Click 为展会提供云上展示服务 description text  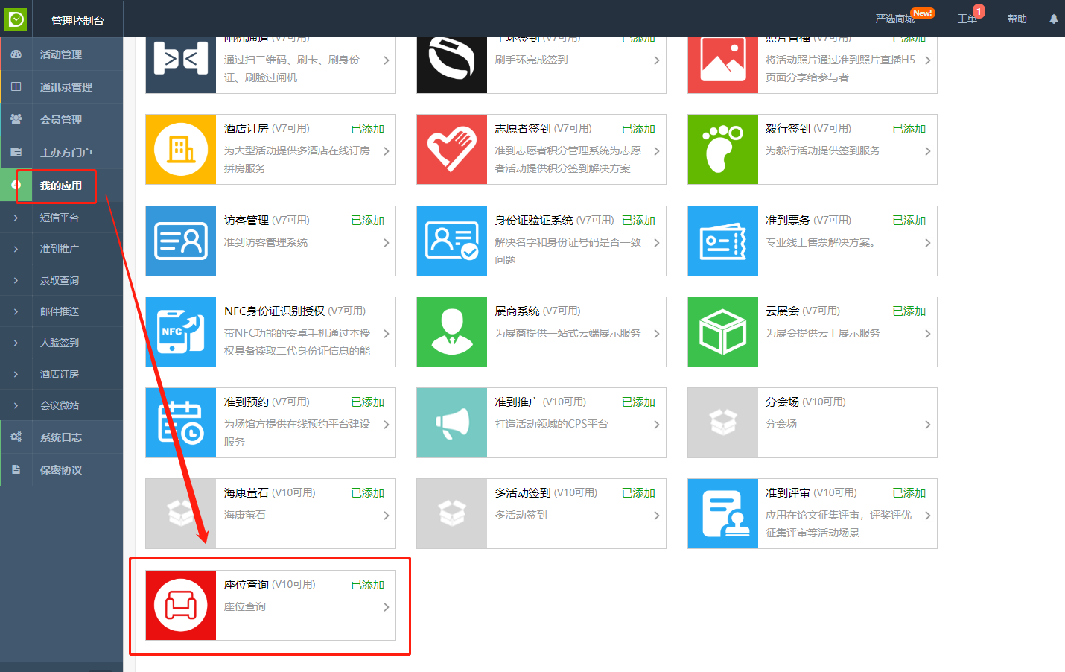click(823, 333)
